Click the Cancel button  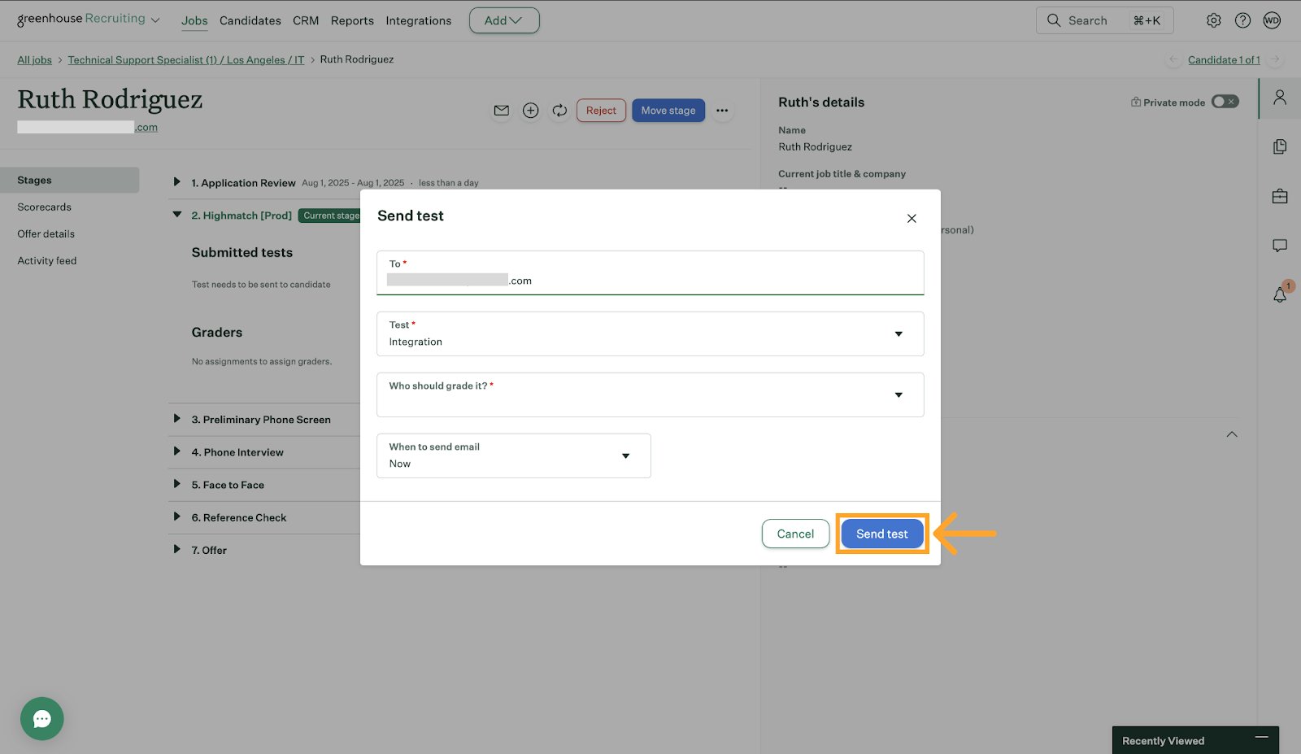(x=794, y=534)
